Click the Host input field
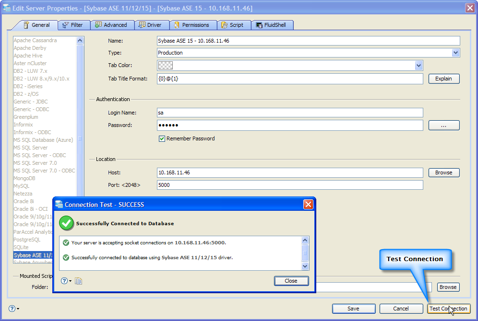The image size is (478, 321). [290, 172]
